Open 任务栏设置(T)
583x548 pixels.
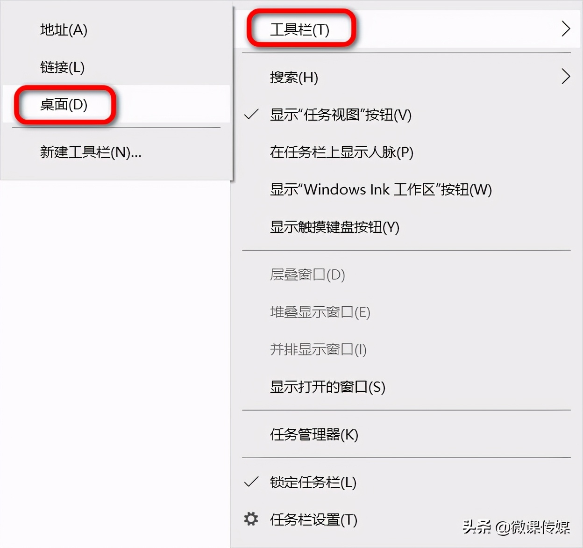pyautogui.click(x=312, y=519)
